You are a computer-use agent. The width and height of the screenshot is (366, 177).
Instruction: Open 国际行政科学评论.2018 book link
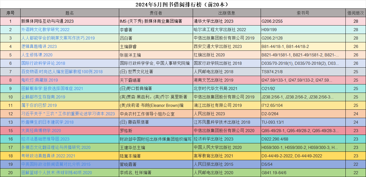pyautogui.click(x=43, y=63)
